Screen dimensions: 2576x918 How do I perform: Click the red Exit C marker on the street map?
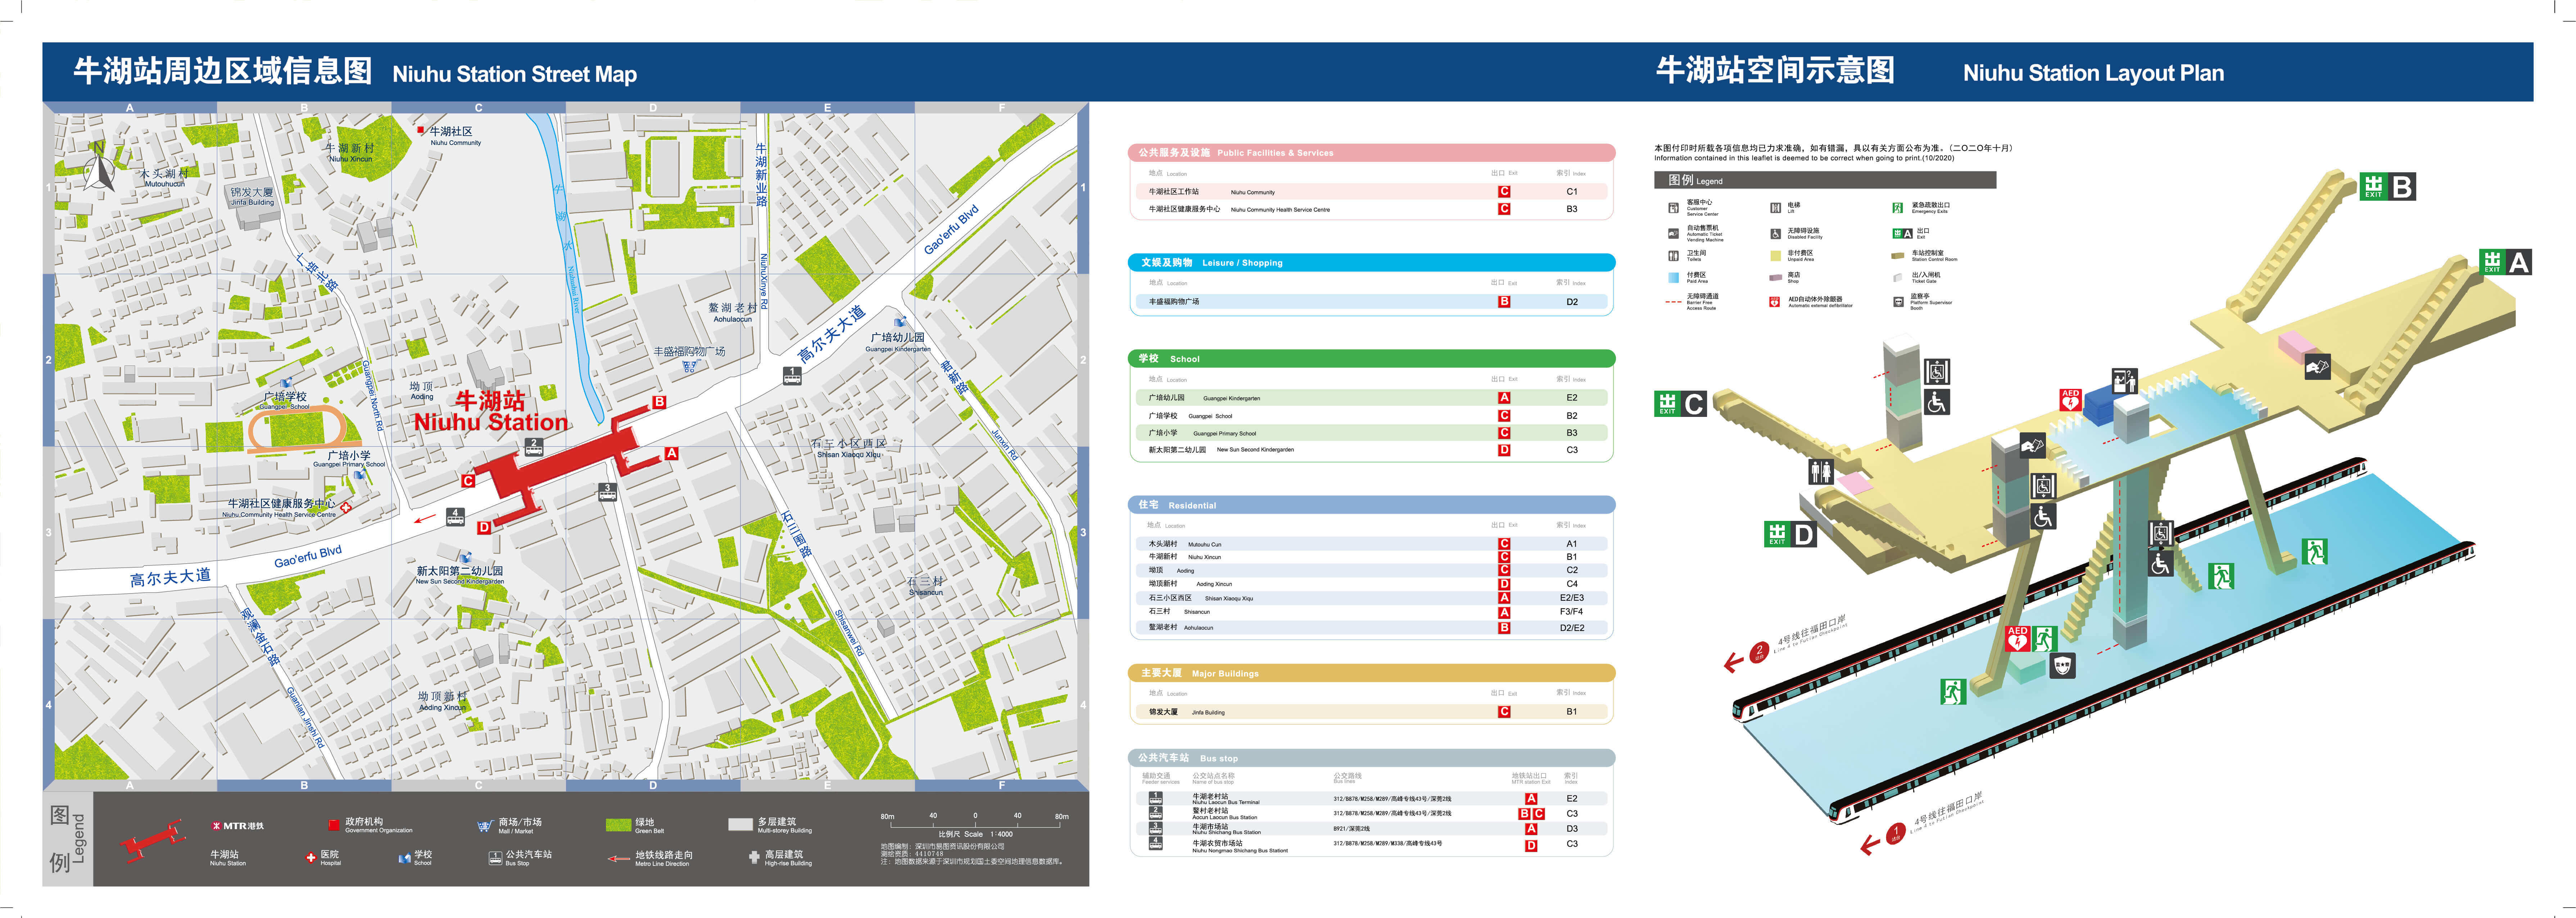(468, 481)
